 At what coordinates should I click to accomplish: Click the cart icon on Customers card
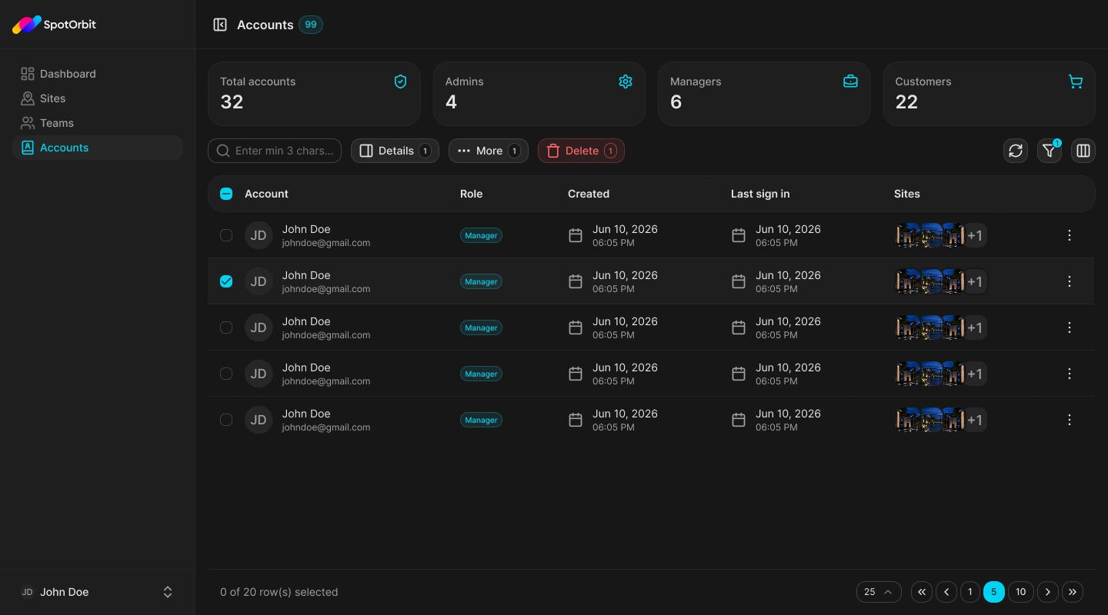(x=1076, y=81)
